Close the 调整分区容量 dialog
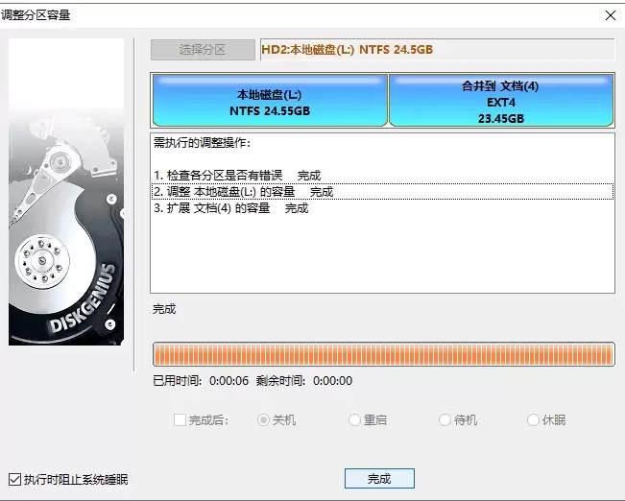This screenshot has height=501, width=625. (611, 15)
